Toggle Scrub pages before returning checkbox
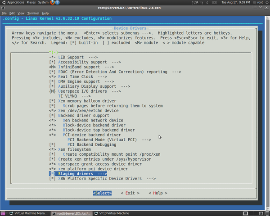This screenshot has width=270, height=216. pyautogui.click(x=52, y=106)
